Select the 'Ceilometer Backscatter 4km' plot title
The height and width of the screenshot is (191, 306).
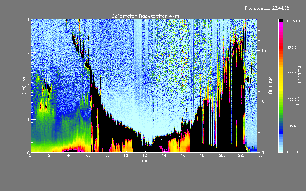145,16
